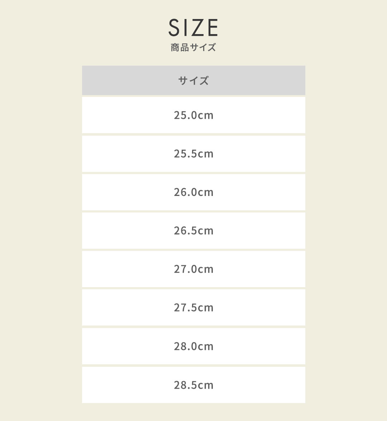This screenshot has width=387, height=421.
Task: Pick the 28.5cm size row
Action: [x=193, y=385]
